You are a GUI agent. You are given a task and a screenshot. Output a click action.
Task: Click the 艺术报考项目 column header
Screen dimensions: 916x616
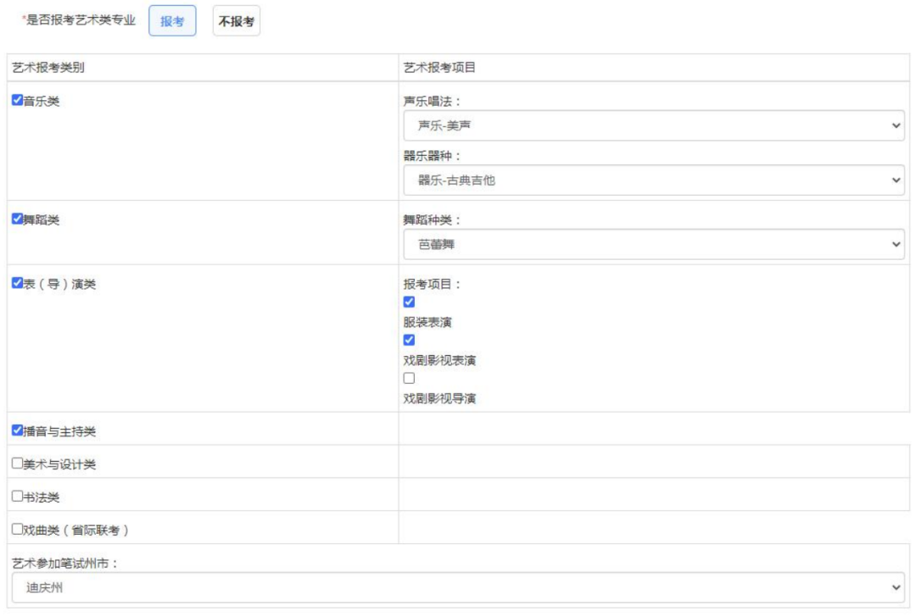(x=439, y=68)
